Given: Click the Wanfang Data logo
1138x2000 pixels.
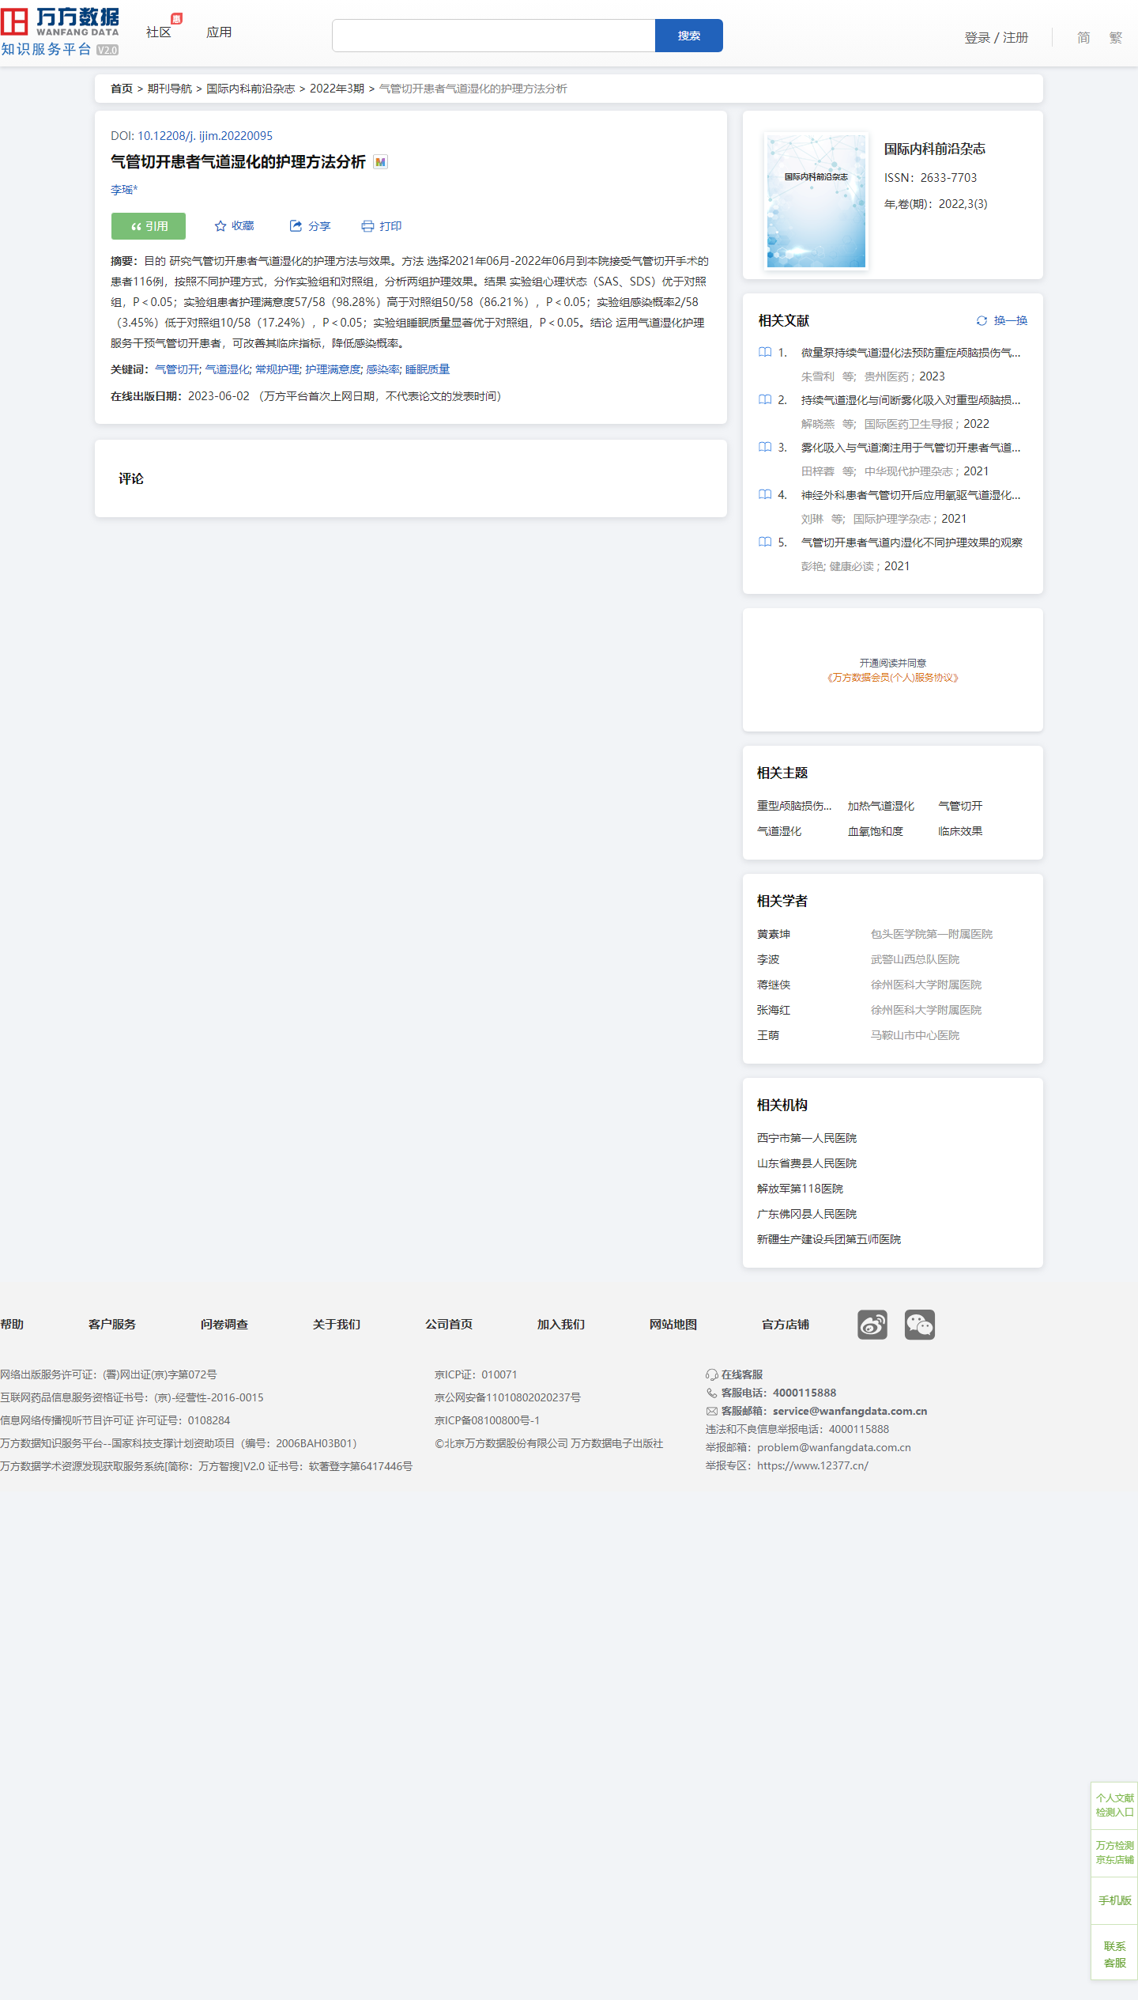Looking at the screenshot, I should [x=60, y=32].
